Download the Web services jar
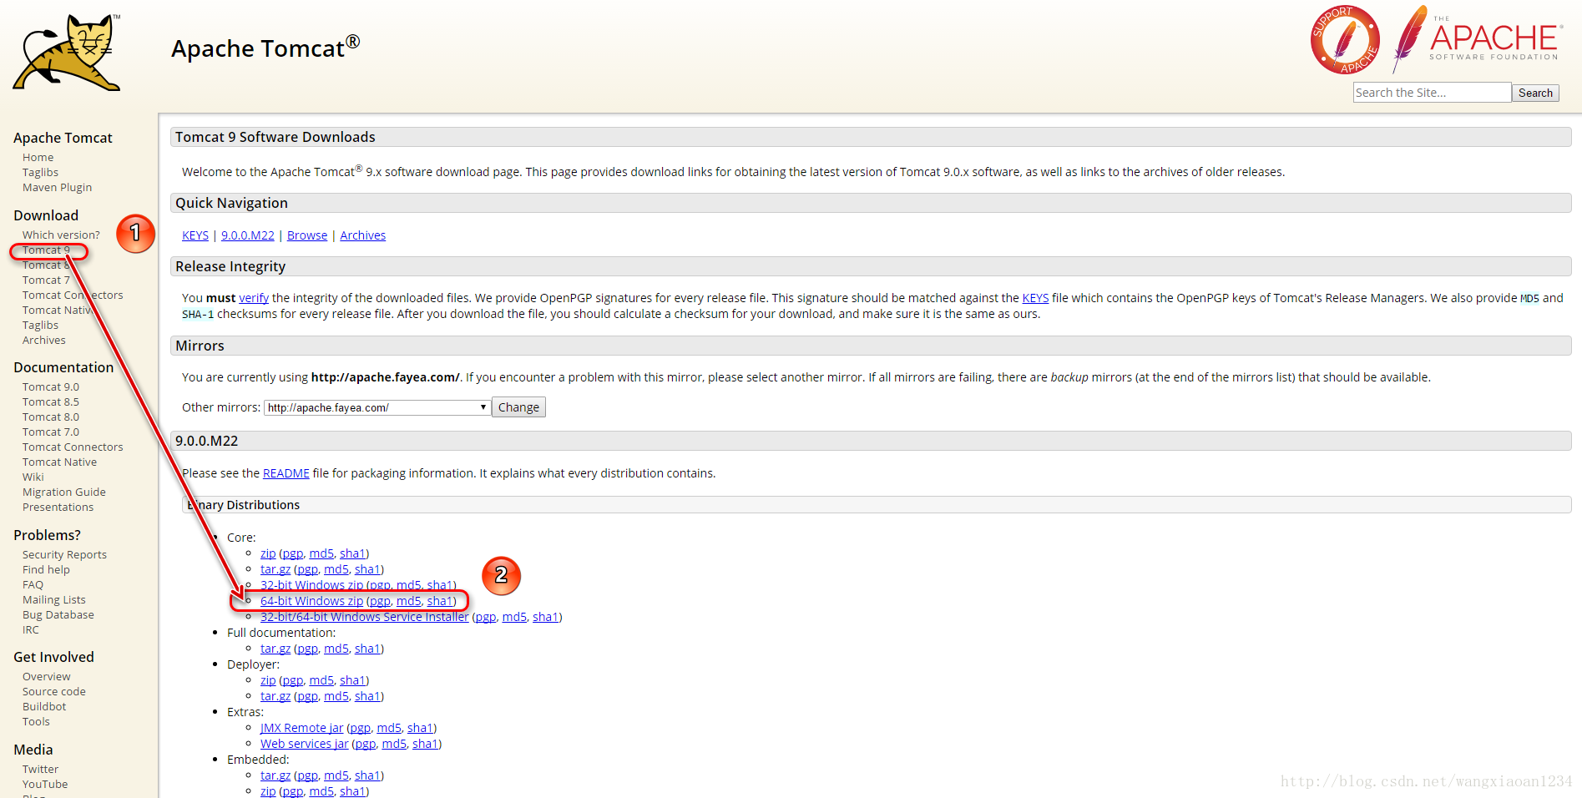Viewport: 1582px width, 798px height. pos(305,744)
